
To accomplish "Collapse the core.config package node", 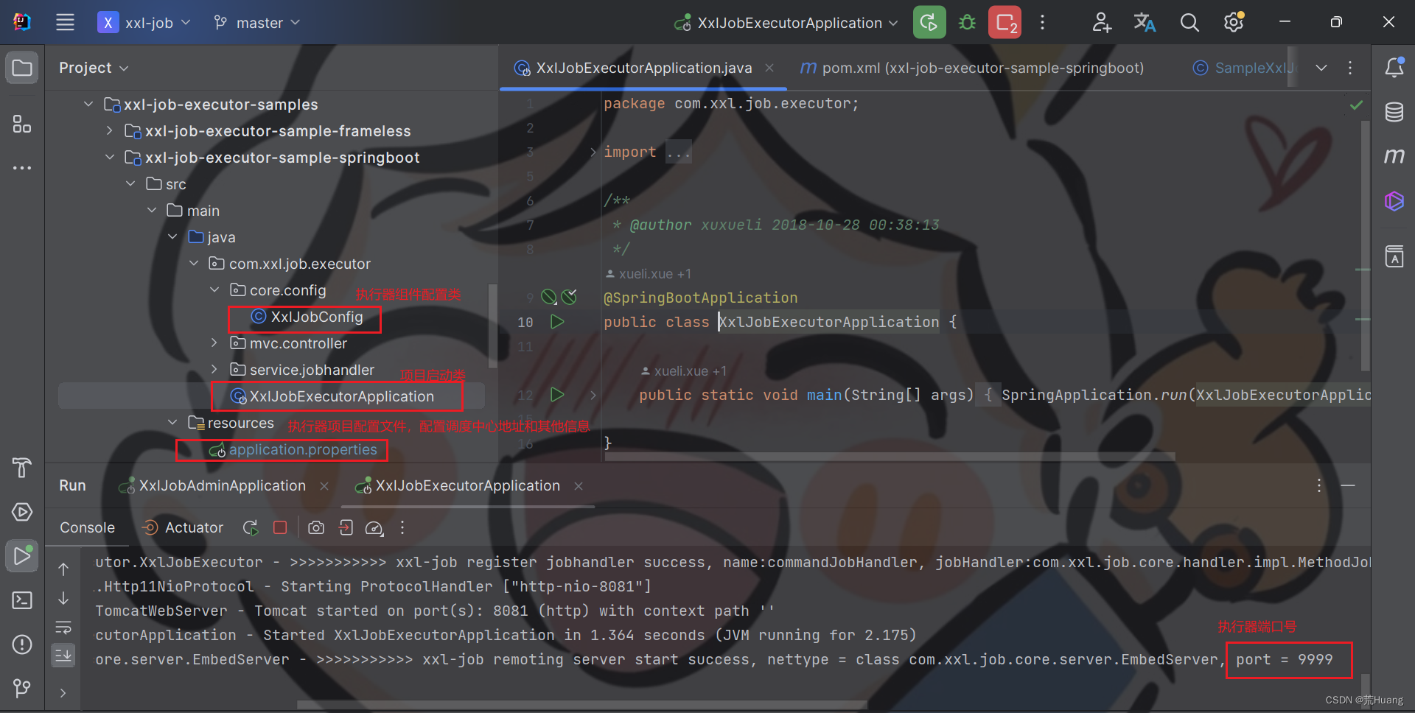I will pos(214,289).
